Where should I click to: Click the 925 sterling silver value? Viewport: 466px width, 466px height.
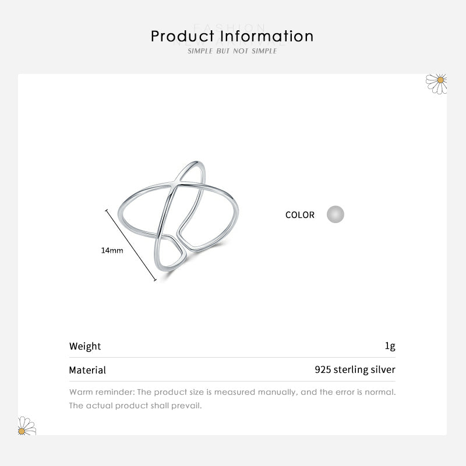(x=355, y=370)
